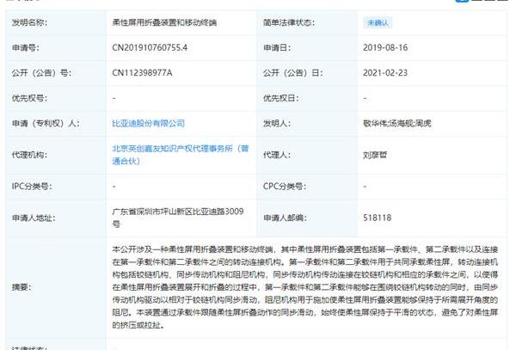This screenshot has width=516, height=350.
Task: Click the 发明名称 field label
Action: tap(29, 22)
